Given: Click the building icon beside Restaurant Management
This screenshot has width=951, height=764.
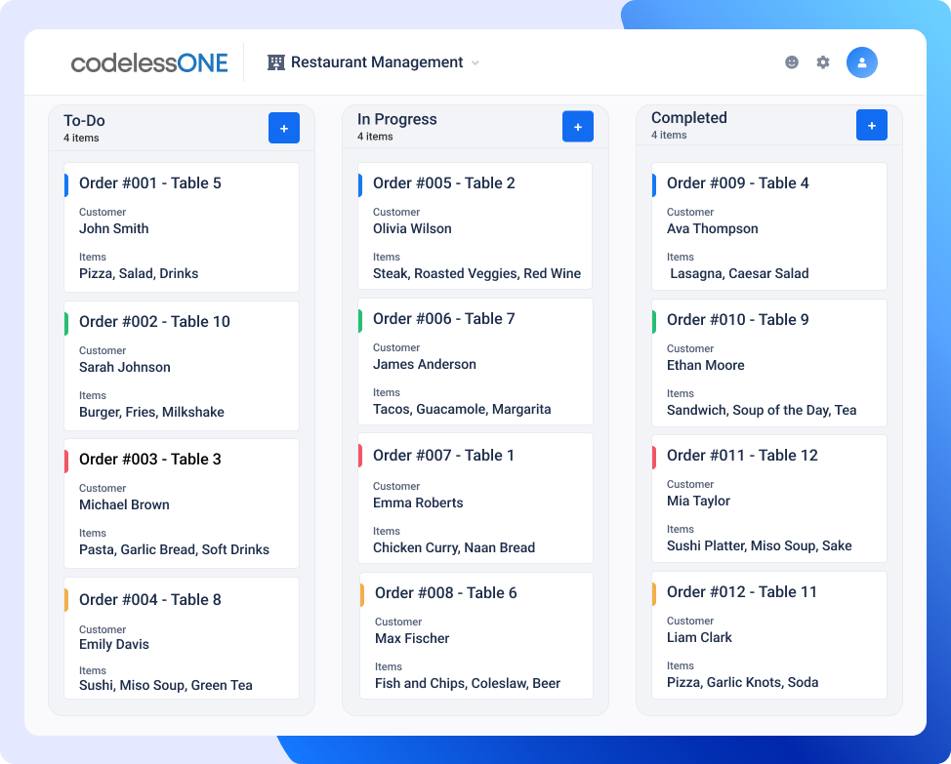Looking at the screenshot, I should [x=276, y=62].
